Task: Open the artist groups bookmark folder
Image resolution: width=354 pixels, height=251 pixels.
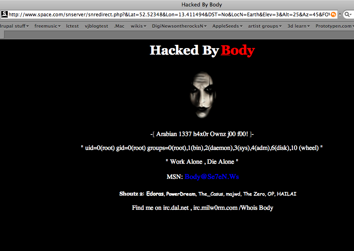Action: tap(265, 26)
